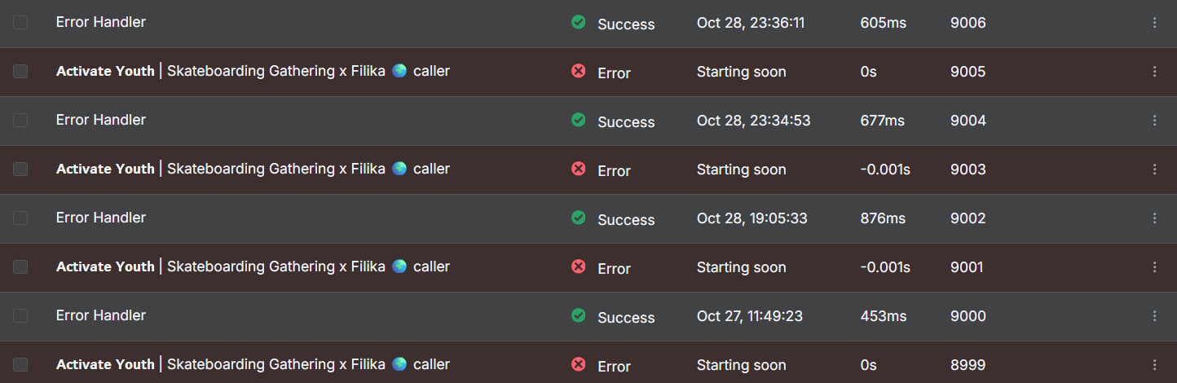Click green success icon for execution 9000

[578, 316]
